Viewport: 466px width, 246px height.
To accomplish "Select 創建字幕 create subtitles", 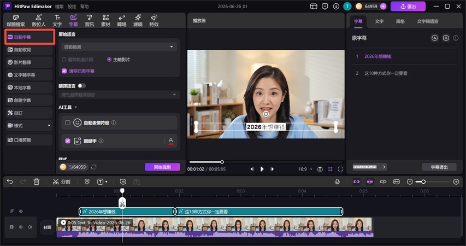I will click(29, 100).
